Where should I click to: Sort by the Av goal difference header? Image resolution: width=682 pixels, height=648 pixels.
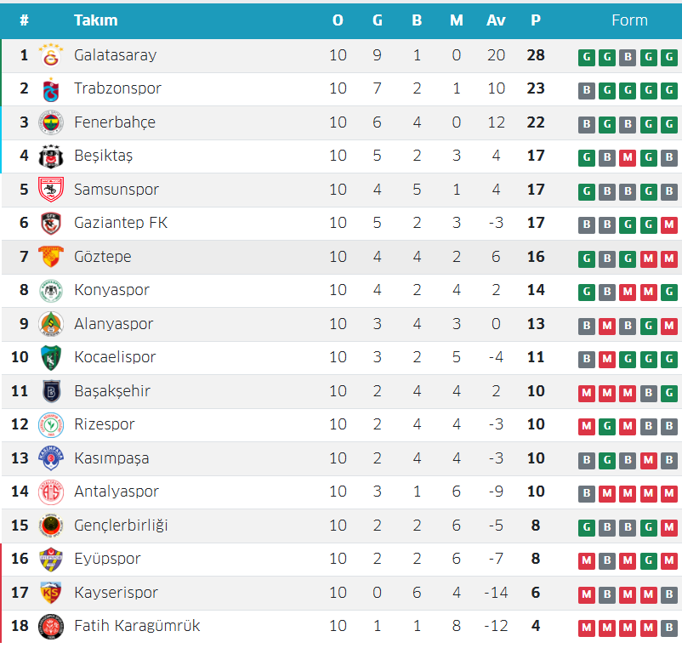click(496, 20)
